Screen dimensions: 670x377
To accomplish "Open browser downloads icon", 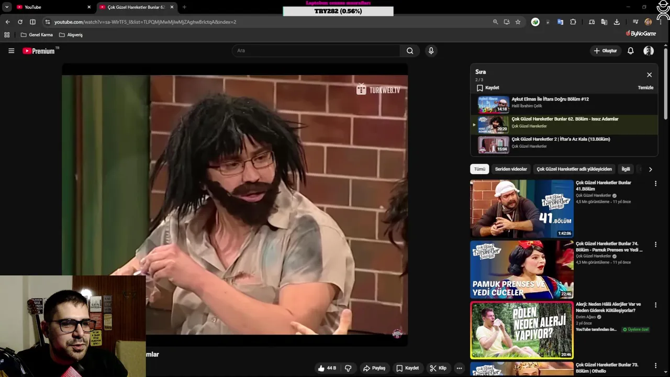I will tap(617, 22).
